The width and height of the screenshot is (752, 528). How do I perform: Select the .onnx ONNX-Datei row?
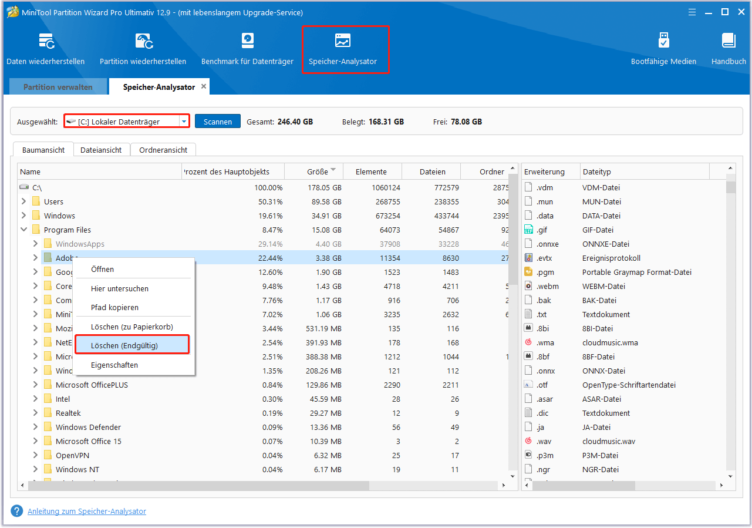[624, 371]
